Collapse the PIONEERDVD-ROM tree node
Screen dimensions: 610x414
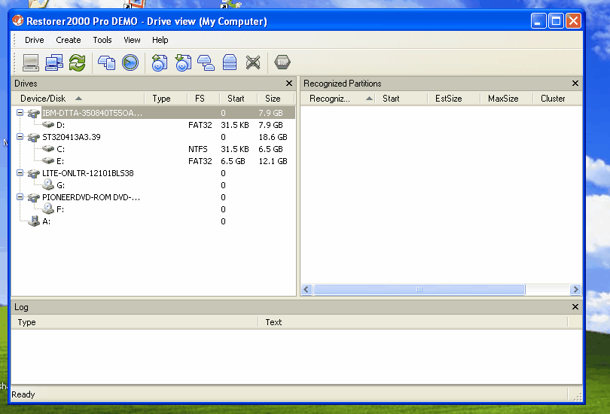[20, 197]
